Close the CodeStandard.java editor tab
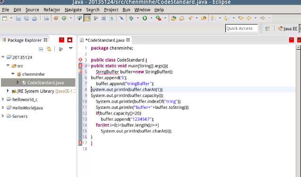The height and width of the screenshot is (177, 301). [128, 40]
